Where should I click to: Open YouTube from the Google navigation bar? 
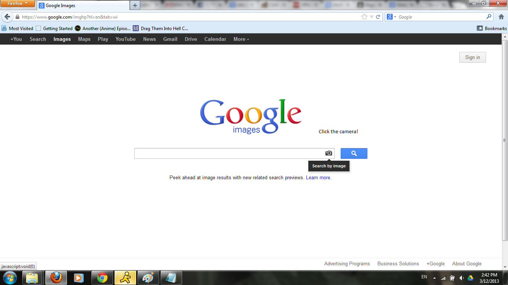point(125,39)
